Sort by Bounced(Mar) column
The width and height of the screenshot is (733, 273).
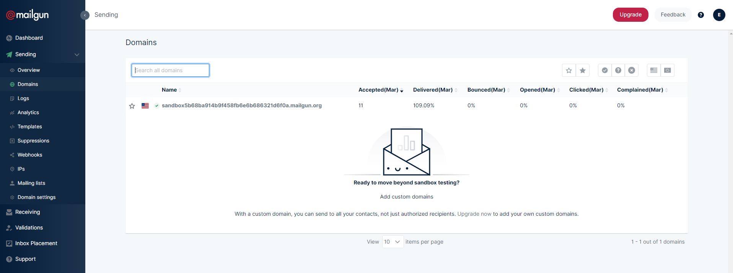click(489, 90)
